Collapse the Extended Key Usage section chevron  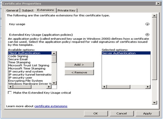click(x=147, y=35)
